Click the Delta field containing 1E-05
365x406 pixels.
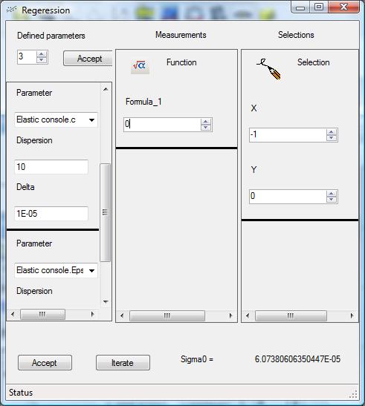pyautogui.click(x=51, y=214)
